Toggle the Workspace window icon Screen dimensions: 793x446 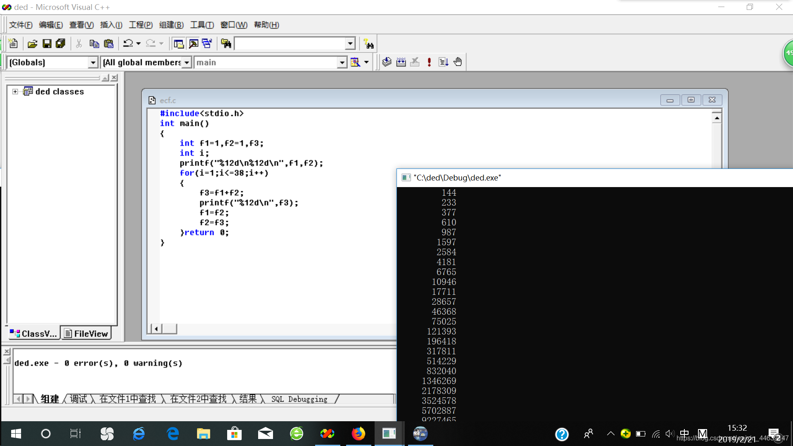pos(179,43)
